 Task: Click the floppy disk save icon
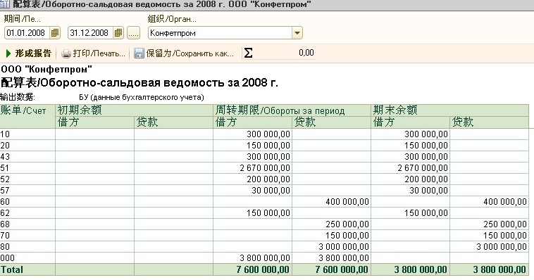(x=139, y=53)
